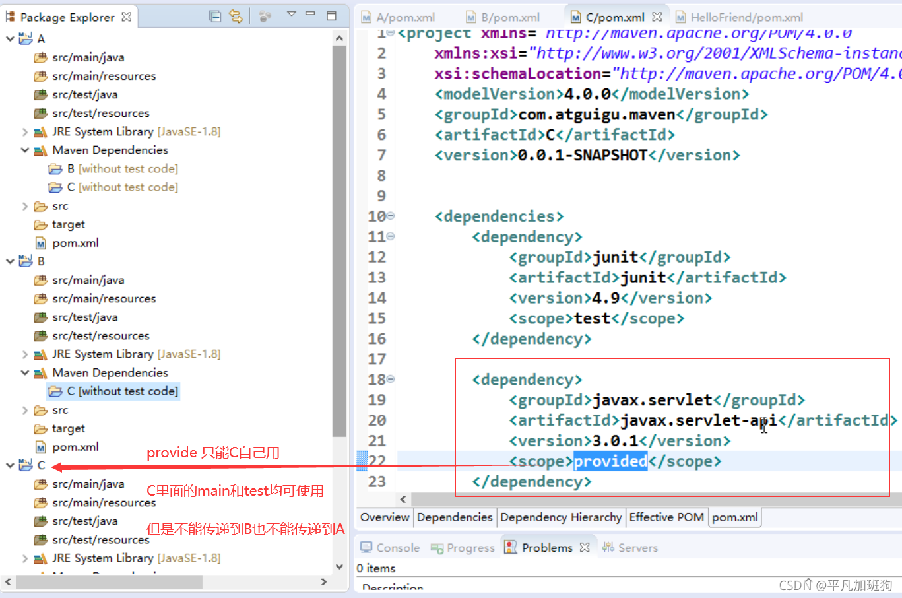Expand the src folder under project B

[25, 410]
